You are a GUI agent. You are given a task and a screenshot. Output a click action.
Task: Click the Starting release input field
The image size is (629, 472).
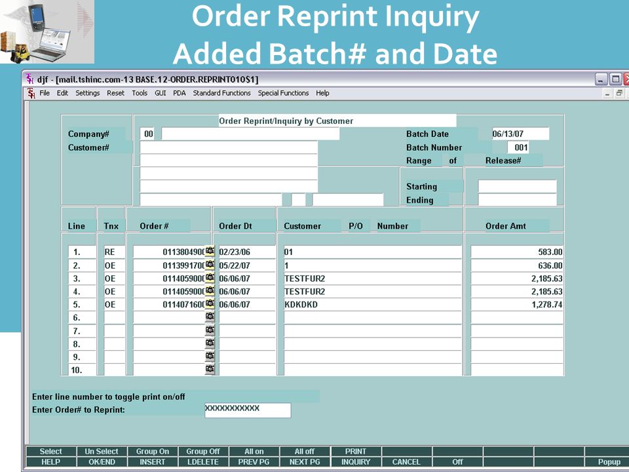coord(517,186)
